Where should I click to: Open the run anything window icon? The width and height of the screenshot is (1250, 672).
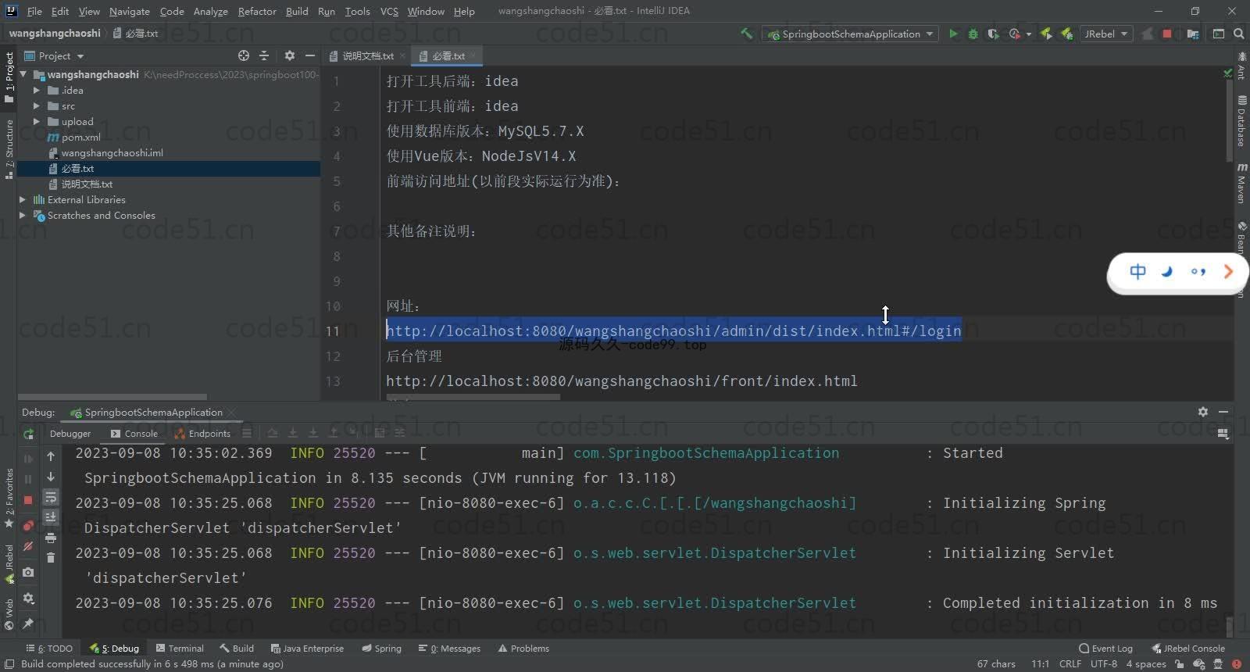click(1218, 34)
